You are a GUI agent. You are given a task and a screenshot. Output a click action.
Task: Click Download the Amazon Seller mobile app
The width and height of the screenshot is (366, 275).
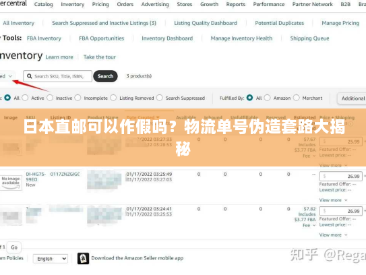[138, 258]
